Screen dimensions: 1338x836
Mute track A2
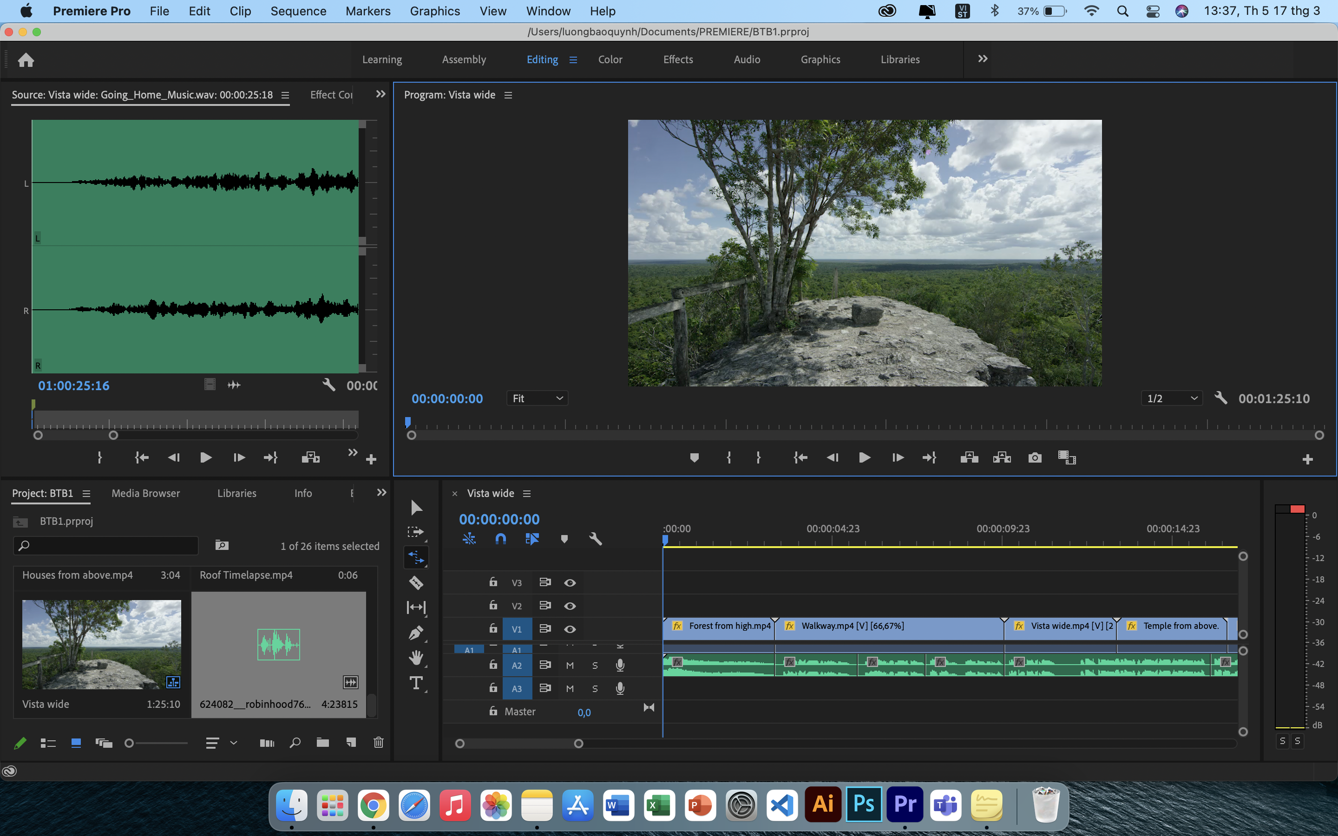coord(570,666)
